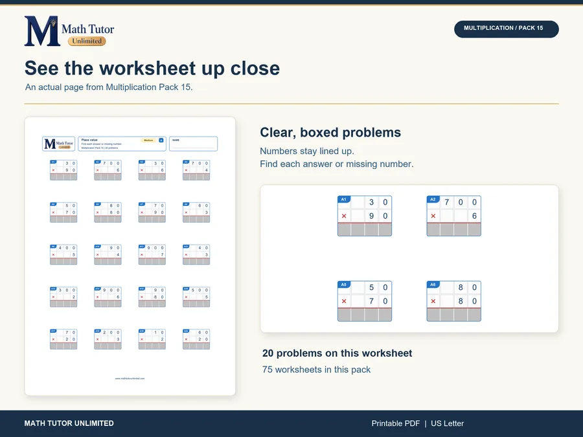Click the small 30 × 6 problem on the worksheet

(x=152, y=170)
